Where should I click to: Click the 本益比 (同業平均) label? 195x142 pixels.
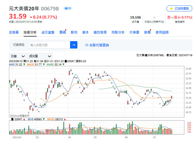coord(154,22)
